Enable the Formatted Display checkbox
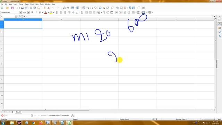222x125 pixels. coord(48,116)
